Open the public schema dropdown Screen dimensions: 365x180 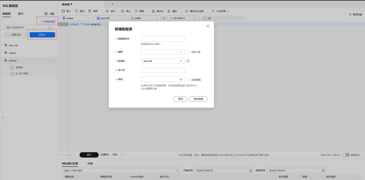pyautogui.click(x=145, y=18)
